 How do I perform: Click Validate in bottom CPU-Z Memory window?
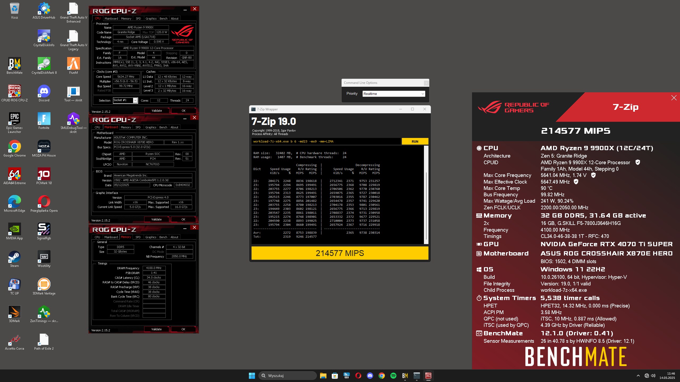[156, 329]
